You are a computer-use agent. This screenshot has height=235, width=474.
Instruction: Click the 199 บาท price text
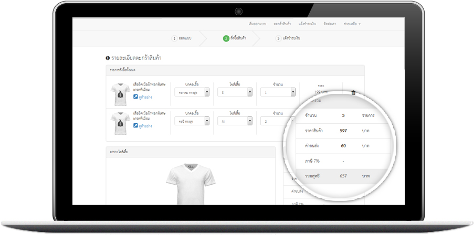321,91
